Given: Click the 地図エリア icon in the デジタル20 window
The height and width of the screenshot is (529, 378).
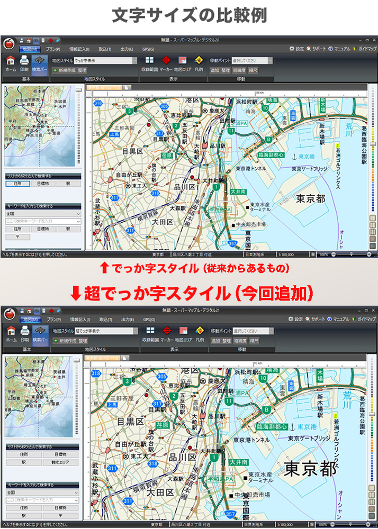Looking at the screenshot, I should (183, 61).
